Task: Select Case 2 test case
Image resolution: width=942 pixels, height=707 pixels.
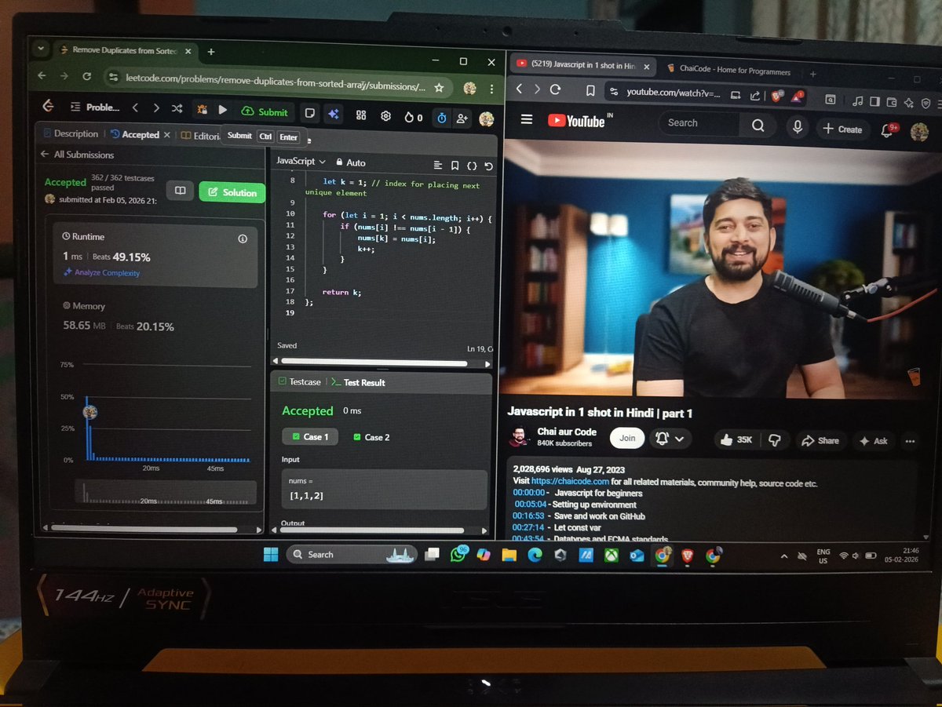Action: (371, 437)
